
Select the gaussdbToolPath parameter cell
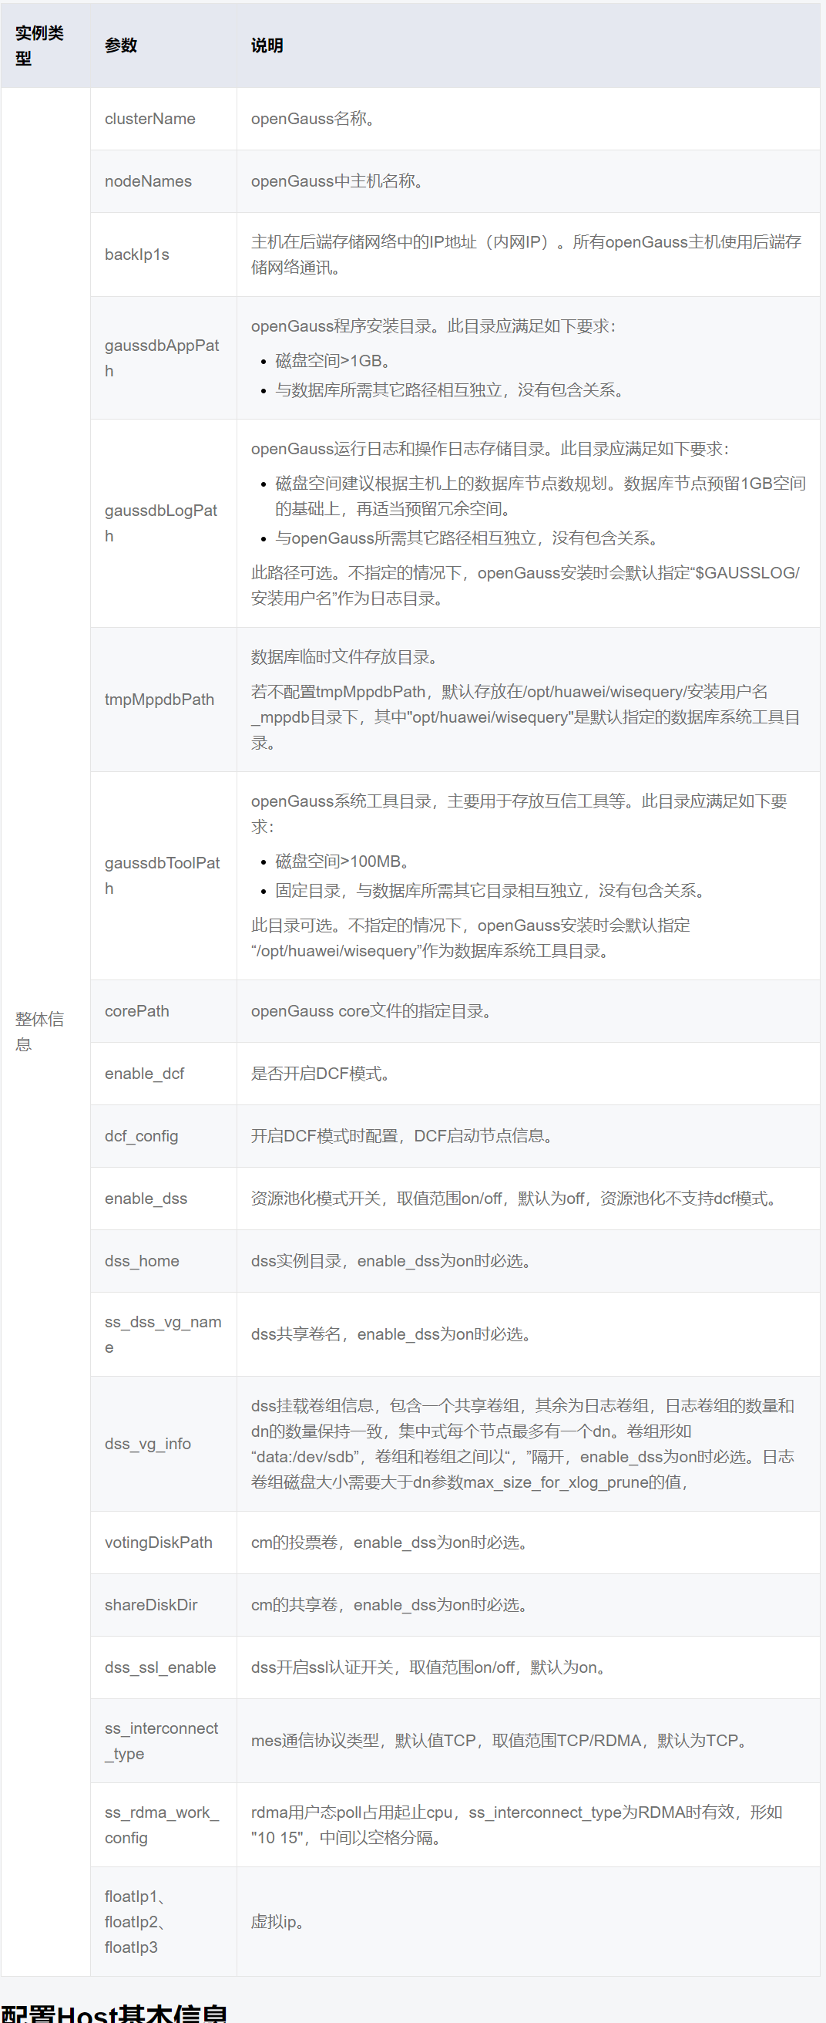tap(163, 875)
